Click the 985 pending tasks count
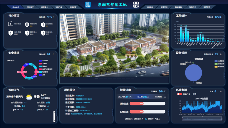The width and height of the screenshot is (228, 128). [49, 17]
